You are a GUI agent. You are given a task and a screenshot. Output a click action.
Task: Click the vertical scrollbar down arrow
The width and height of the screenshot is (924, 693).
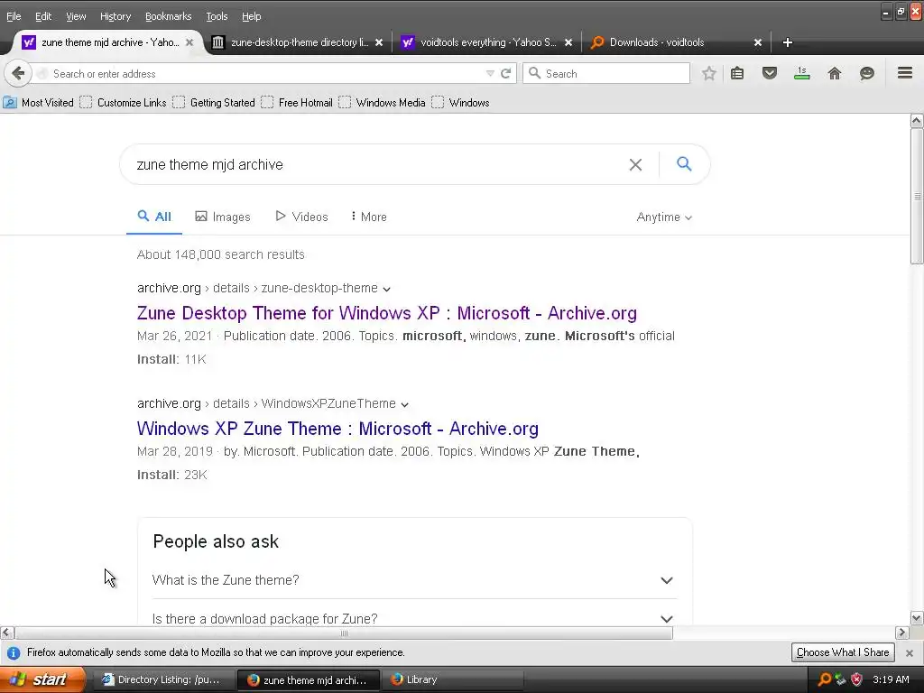(917, 618)
